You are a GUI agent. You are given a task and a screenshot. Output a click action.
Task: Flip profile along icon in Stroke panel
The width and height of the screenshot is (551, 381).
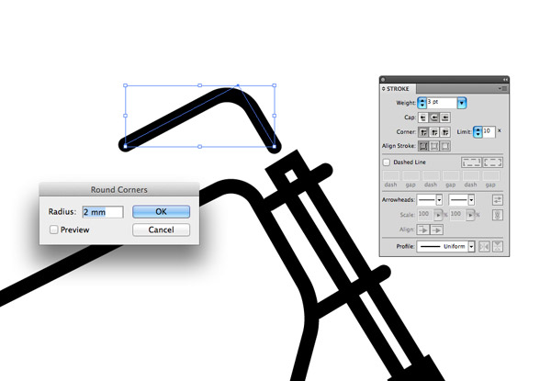point(484,247)
